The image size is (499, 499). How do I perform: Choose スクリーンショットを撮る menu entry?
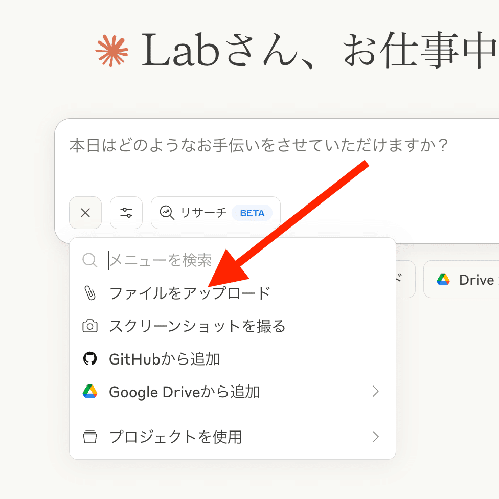197,326
